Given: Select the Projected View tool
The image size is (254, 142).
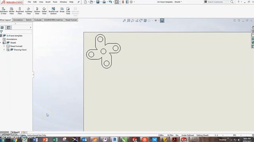Looking at the screenshot, I should click(x=19, y=11).
